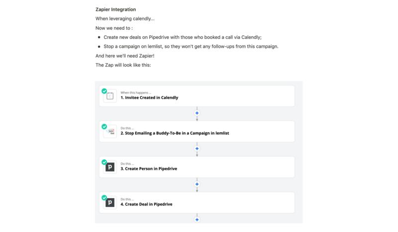
Task: Insert a step after Create Person in Pipedrive
Action: coord(197,184)
